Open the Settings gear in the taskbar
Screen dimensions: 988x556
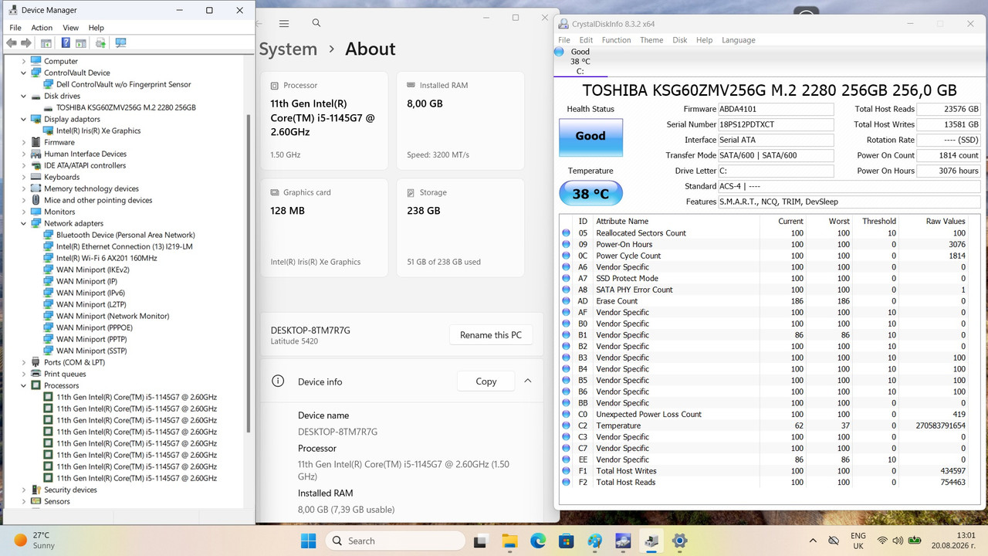tap(680, 541)
